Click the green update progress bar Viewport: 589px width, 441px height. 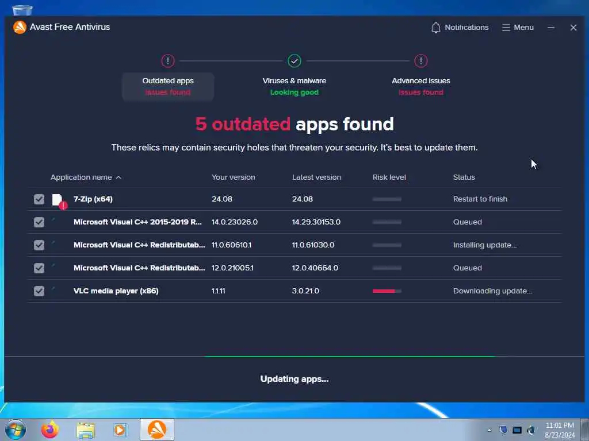[x=350, y=356]
